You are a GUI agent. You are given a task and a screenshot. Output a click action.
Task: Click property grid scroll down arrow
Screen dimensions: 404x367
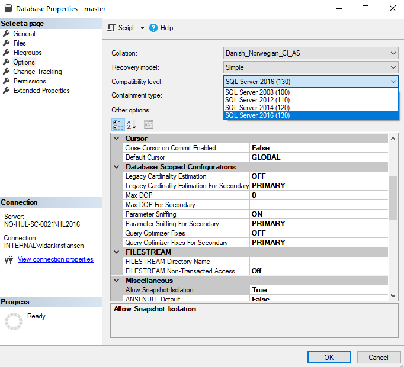pyautogui.click(x=393, y=296)
